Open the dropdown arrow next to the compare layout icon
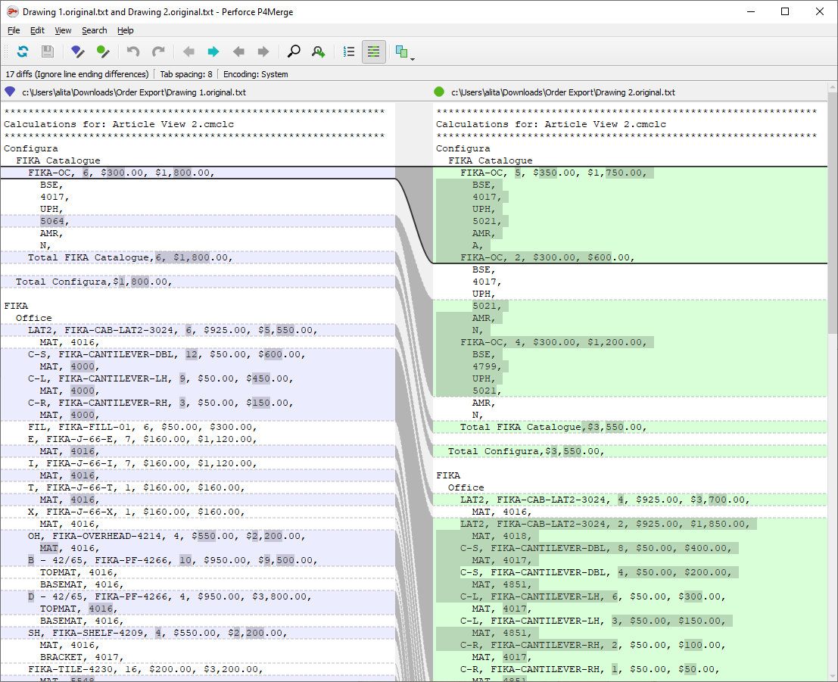Screen dimensions: 838x682 (x=413, y=59)
